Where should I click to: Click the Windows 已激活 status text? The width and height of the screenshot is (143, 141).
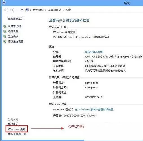pos(63,110)
